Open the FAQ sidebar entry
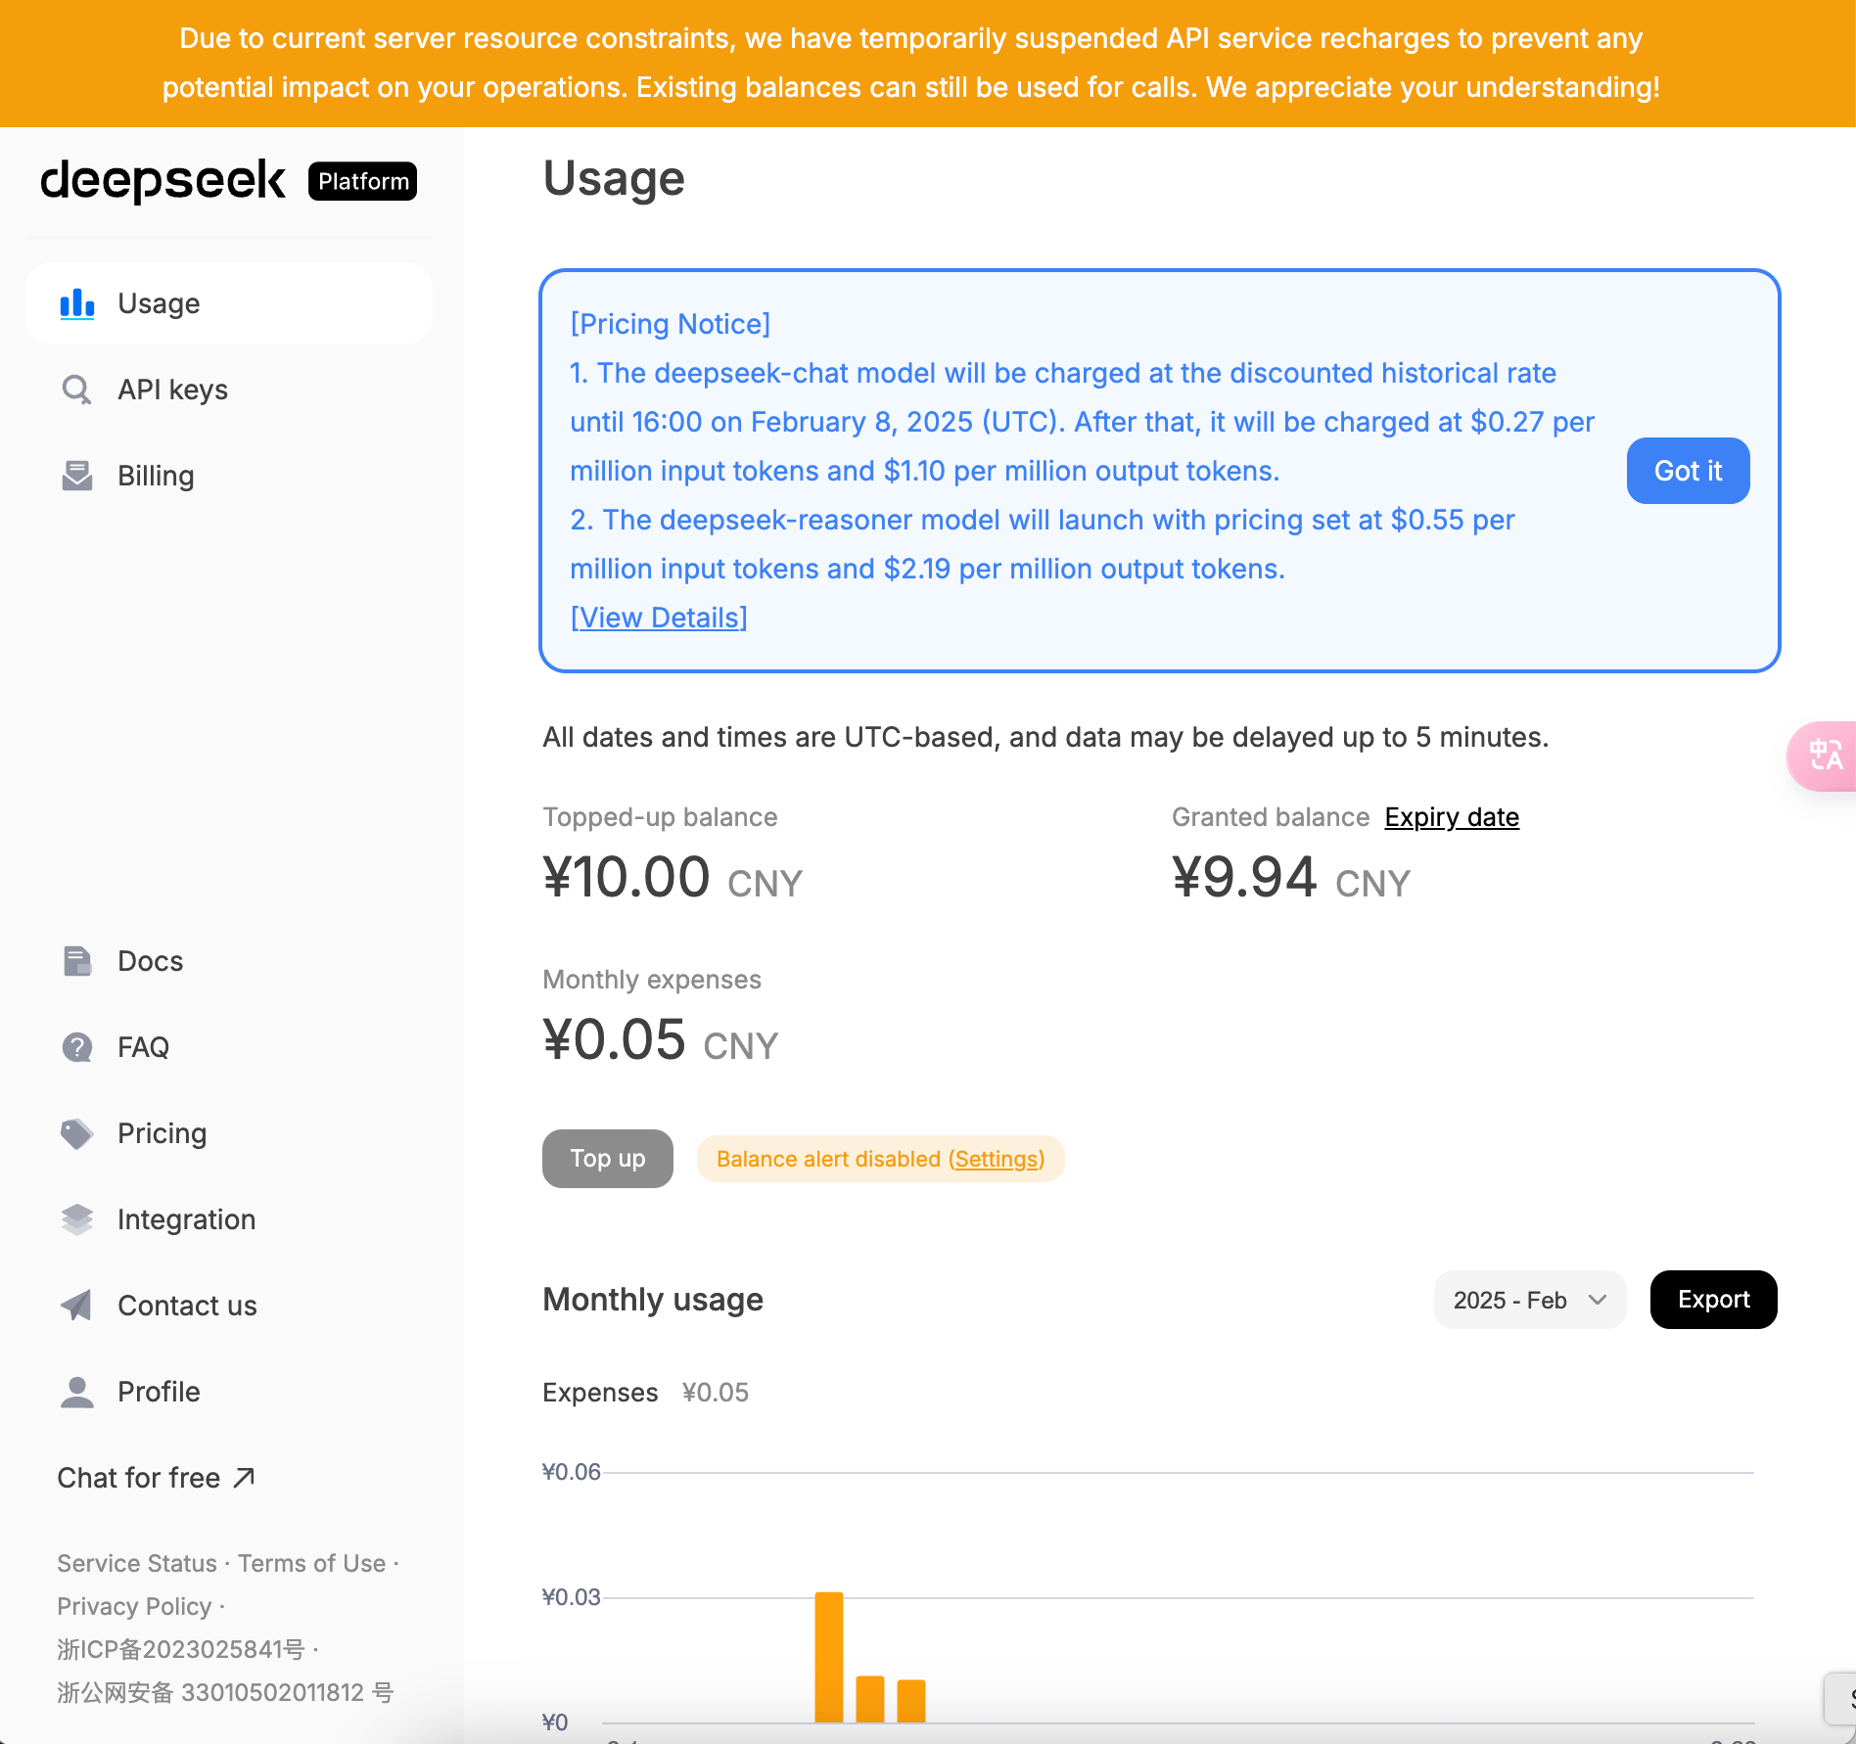Image resolution: width=1856 pixels, height=1744 pixels. (229, 1047)
